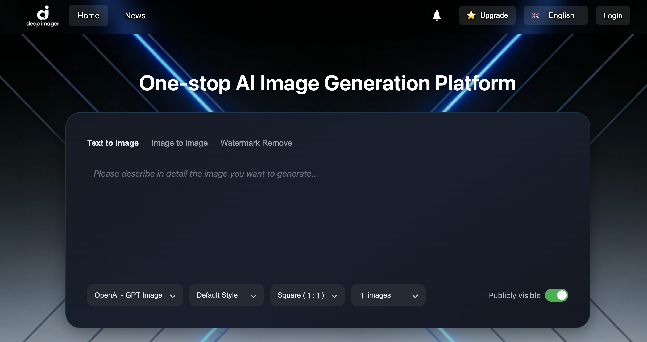Open the notifications bell
This screenshot has width=647, height=342.
click(x=437, y=15)
